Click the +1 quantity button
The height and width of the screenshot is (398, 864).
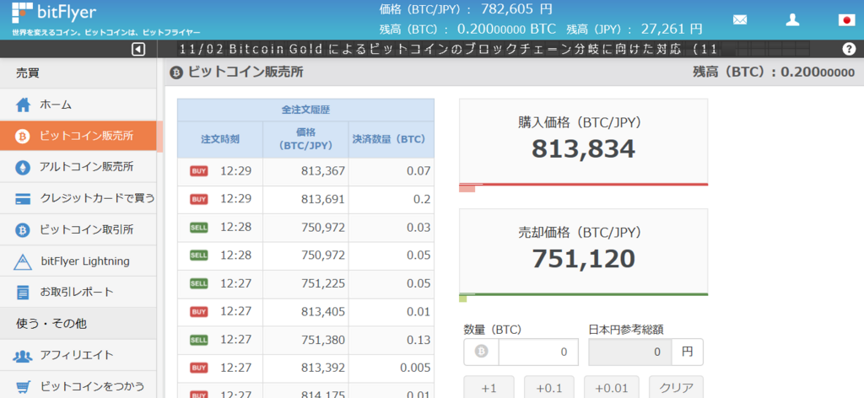pyautogui.click(x=489, y=387)
